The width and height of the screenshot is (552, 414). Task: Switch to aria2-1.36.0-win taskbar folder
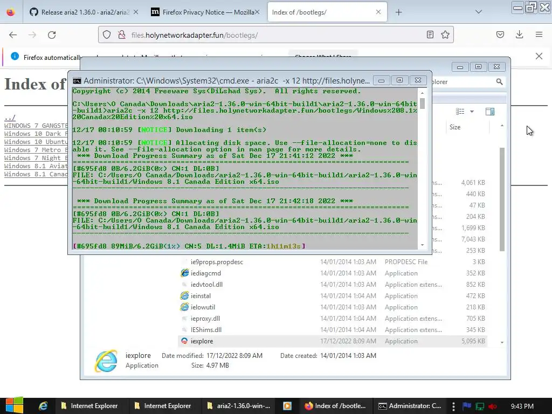tap(239, 406)
